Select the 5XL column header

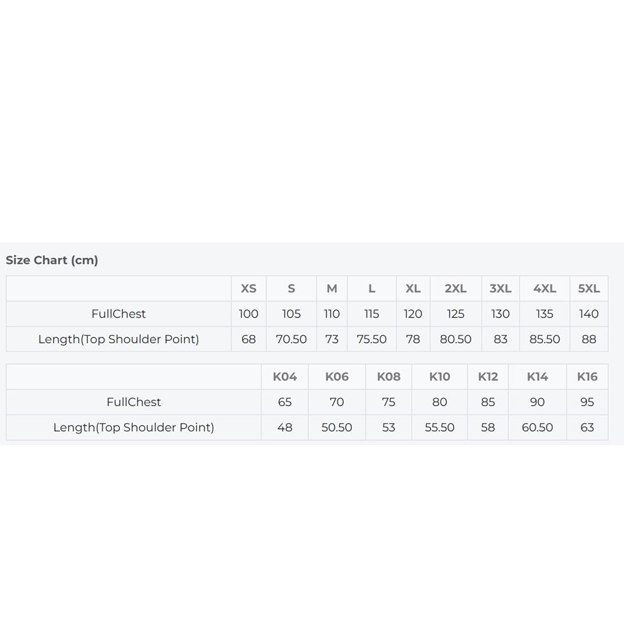pyautogui.click(x=588, y=288)
